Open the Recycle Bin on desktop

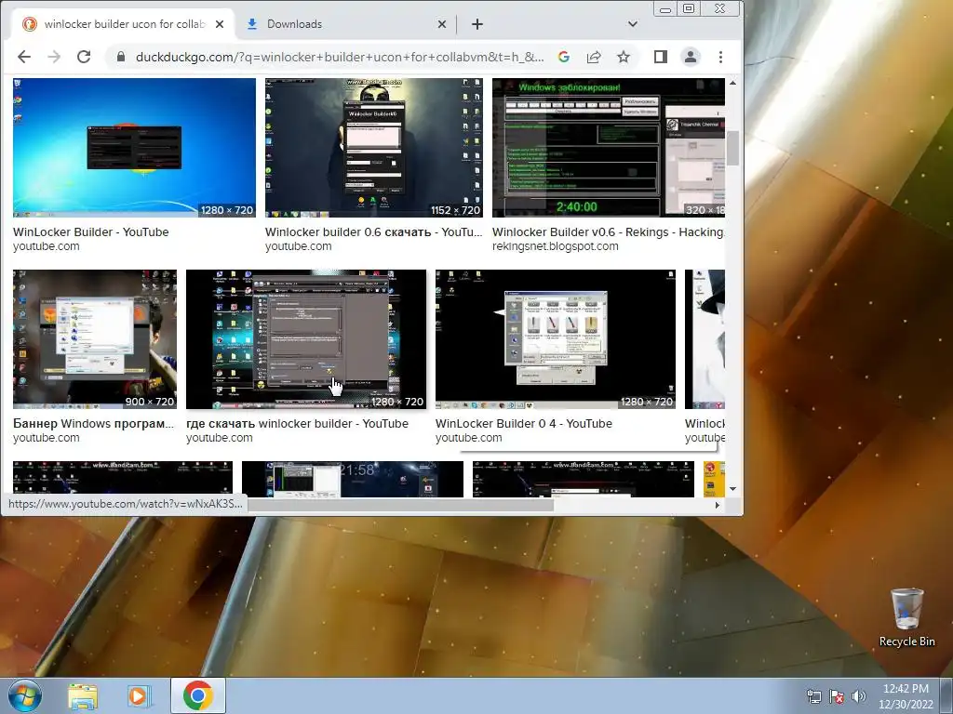906,617
